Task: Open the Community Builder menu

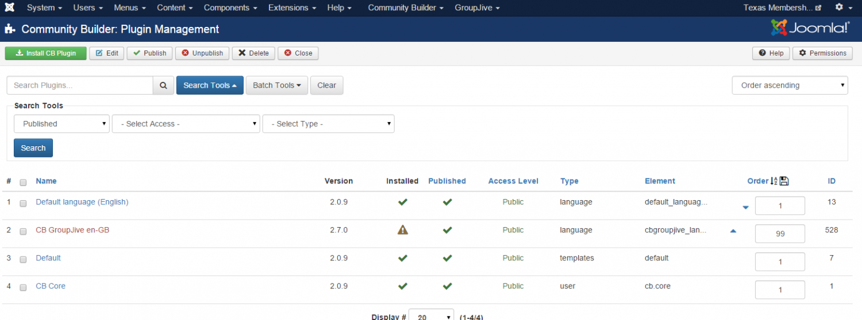Action: pyautogui.click(x=406, y=7)
